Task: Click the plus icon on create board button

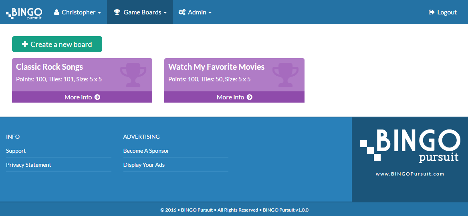Action: pos(25,44)
